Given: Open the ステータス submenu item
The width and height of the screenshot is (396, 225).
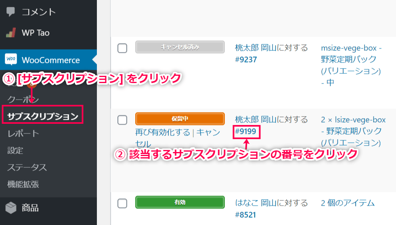Looking at the screenshot, I should tap(27, 167).
